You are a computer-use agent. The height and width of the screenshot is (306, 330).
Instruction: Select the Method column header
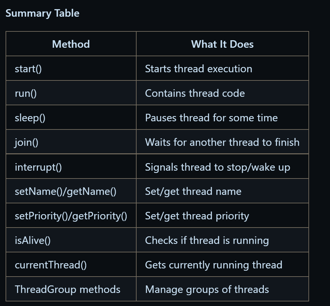(71, 44)
